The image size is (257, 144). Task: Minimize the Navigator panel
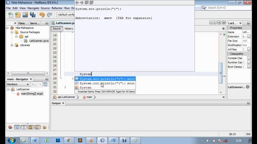47,79
